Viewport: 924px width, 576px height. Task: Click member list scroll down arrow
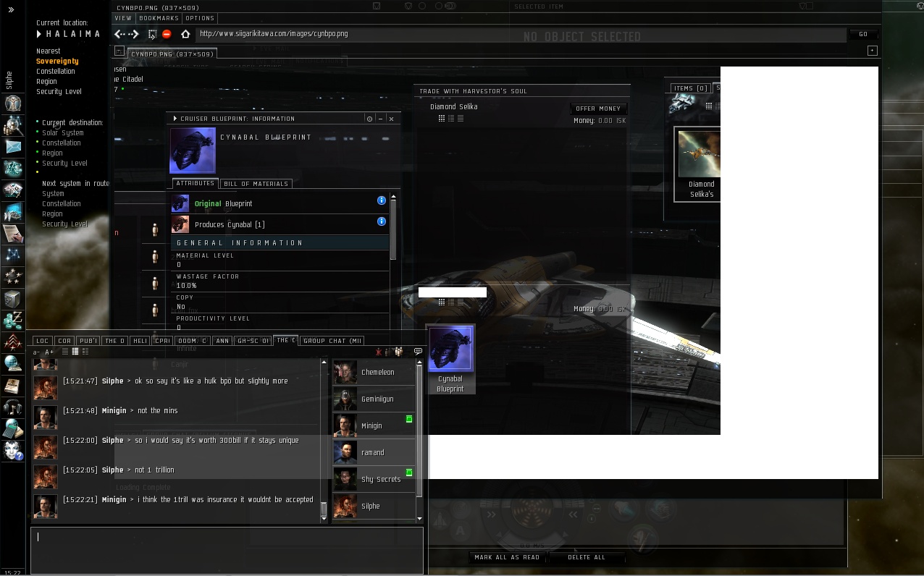click(x=419, y=518)
